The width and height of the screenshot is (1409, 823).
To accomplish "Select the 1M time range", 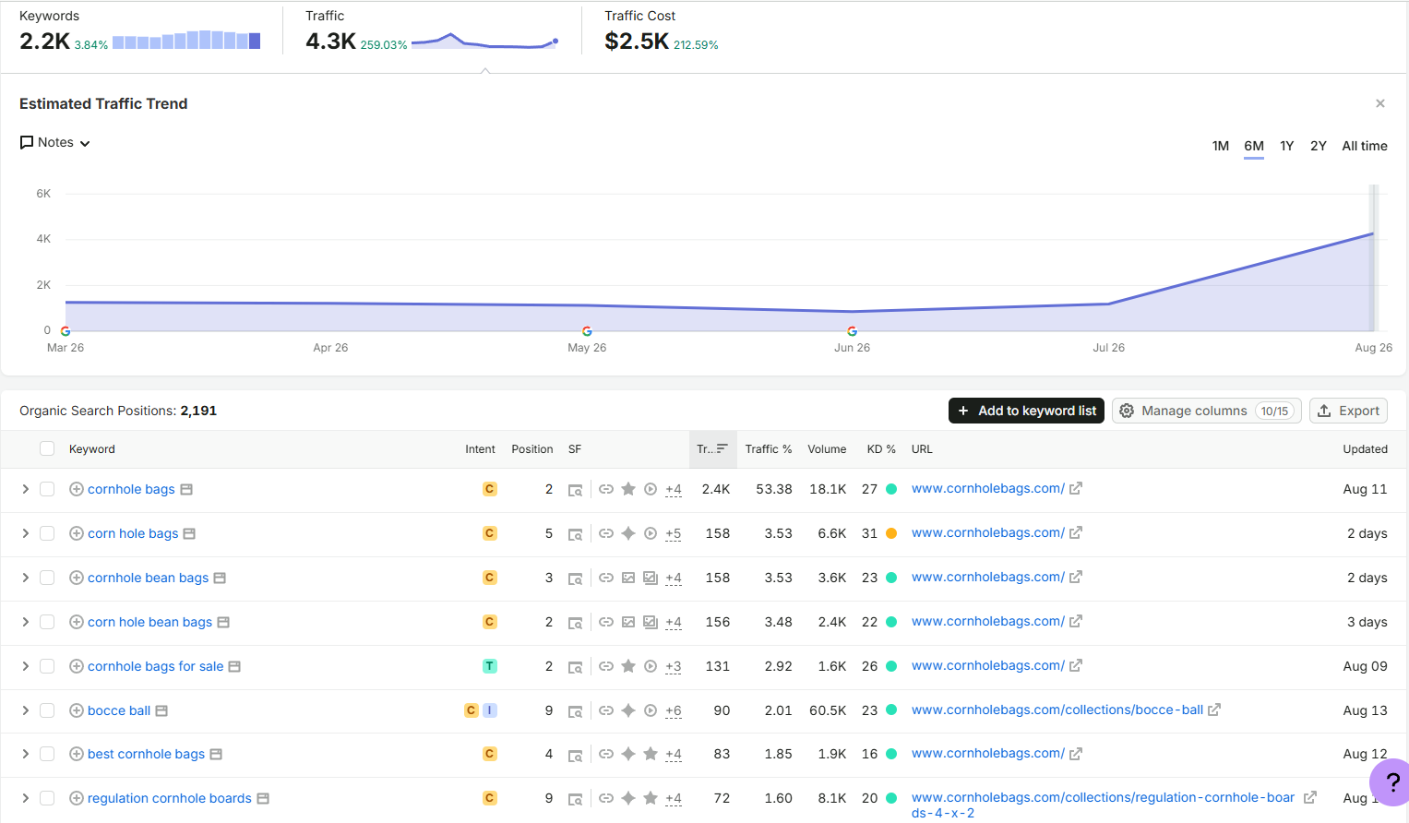I will (1220, 146).
